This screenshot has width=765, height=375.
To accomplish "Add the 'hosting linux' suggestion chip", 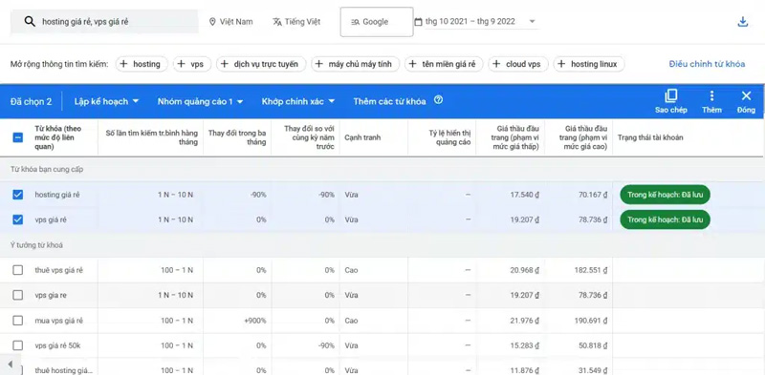I will pyautogui.click(x=588, y=64).
